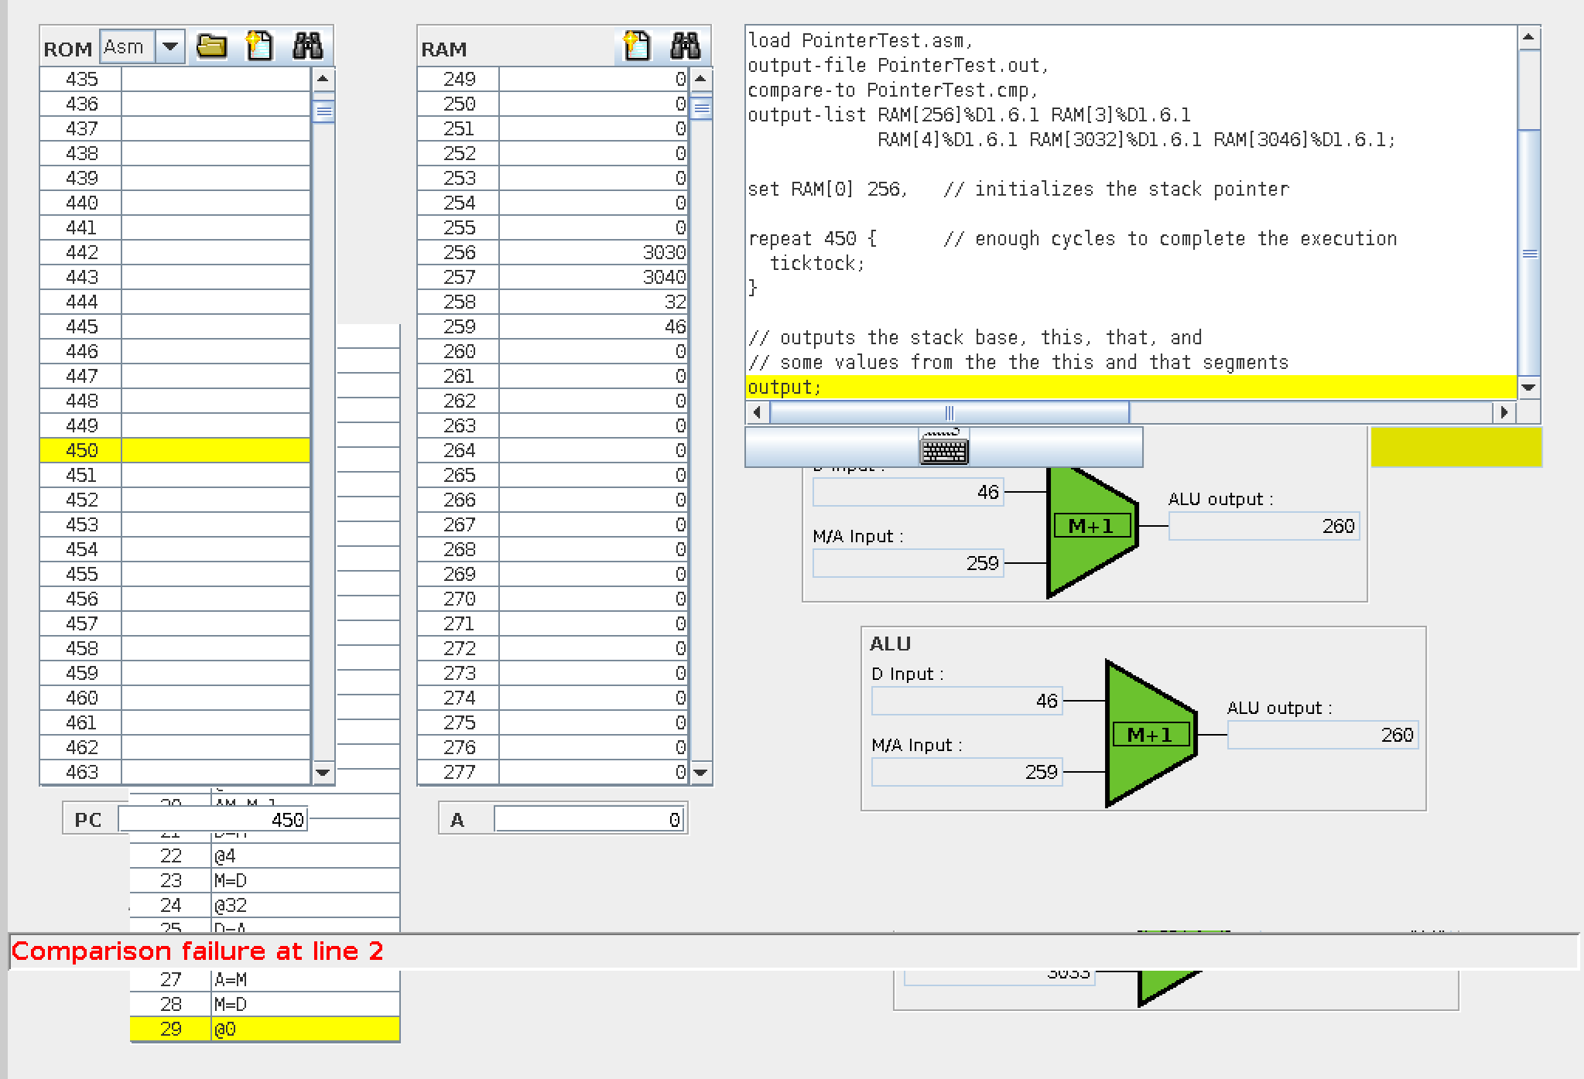Screen dimensions: 1584x1079
Task: Click the RAM clear (new page) icon
Action: pyautogui.click(x=636, y=46)
